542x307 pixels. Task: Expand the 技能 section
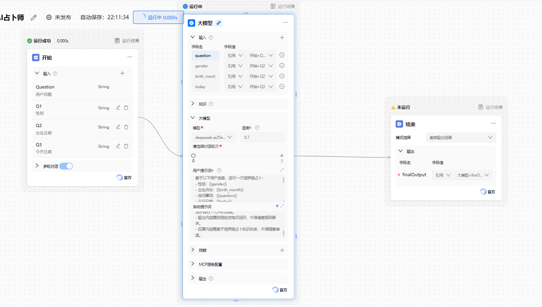coord(193,250)
